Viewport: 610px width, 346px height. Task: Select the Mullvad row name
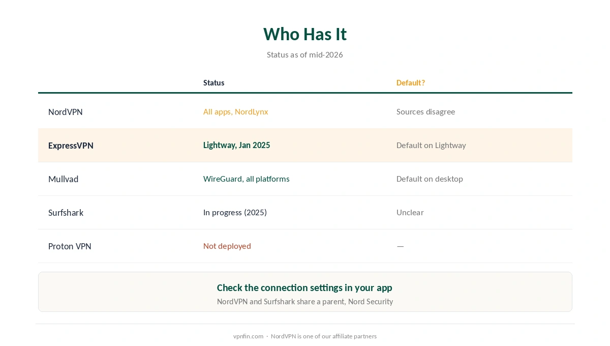(63, 179)
